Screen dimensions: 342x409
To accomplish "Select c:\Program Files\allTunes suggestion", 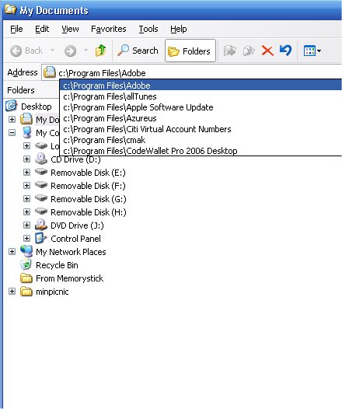I will [201, 96].
